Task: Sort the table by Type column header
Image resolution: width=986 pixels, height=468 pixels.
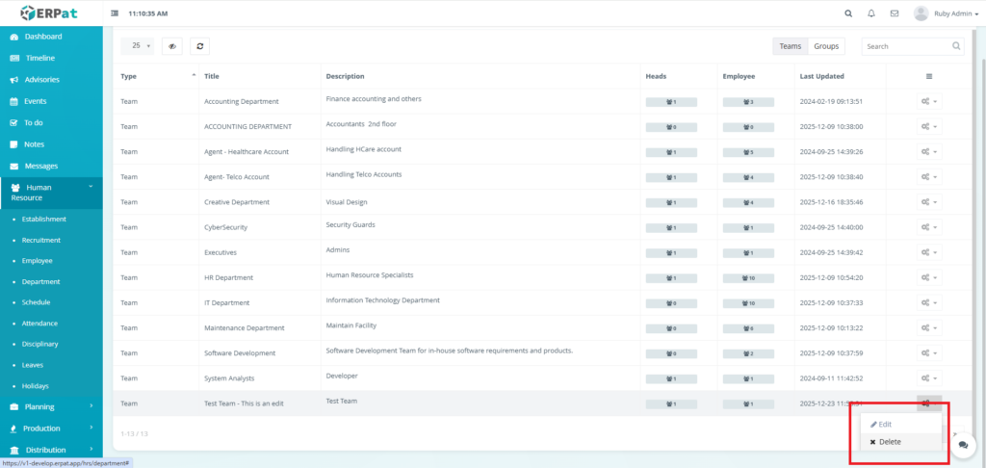Action: point(129,76)
